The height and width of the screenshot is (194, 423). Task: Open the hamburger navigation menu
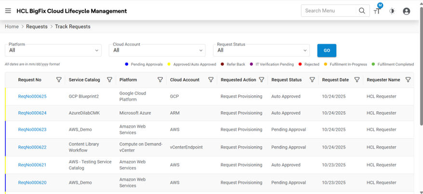(x=8, y=11)
